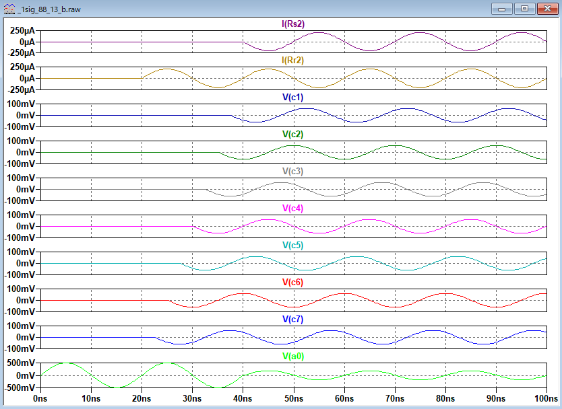
Task: Click 0mV axis label of V(c4) pane
Action: point(26,227)
